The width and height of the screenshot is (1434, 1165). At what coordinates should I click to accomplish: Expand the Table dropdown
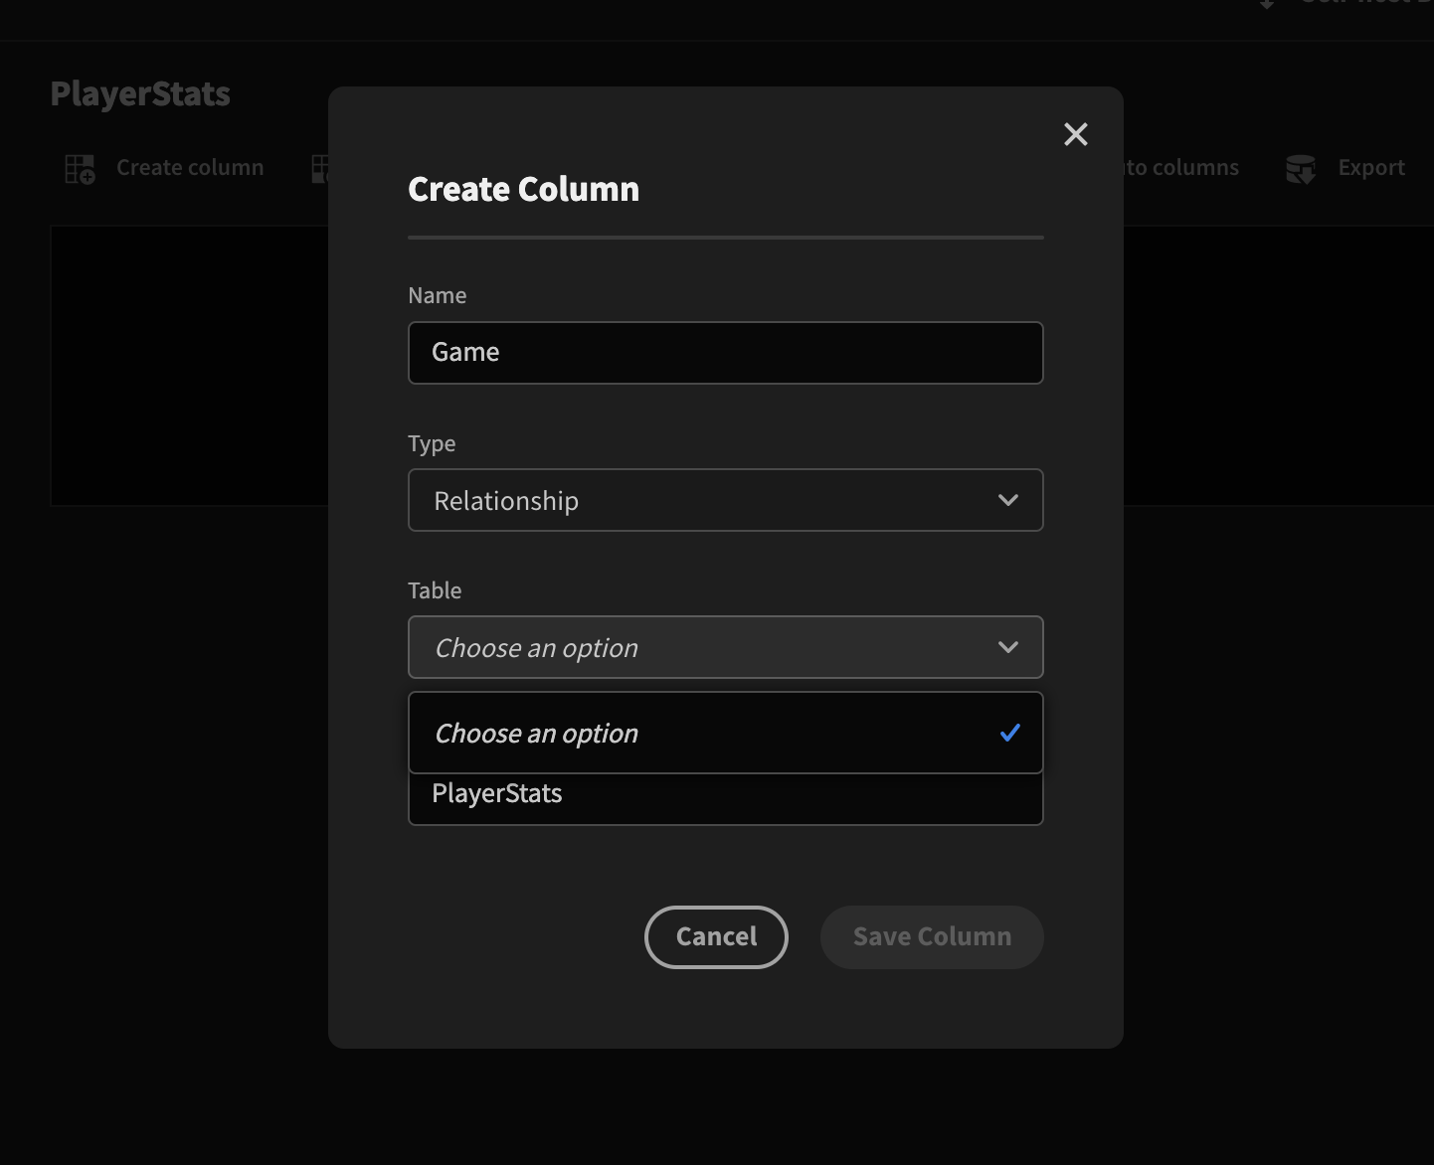[x=725, y=647]
